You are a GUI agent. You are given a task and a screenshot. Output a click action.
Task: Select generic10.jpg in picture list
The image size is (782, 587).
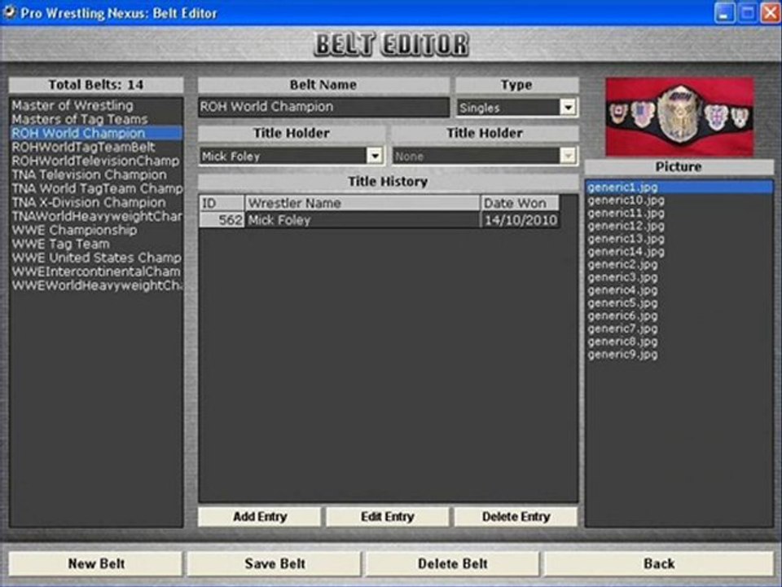[679, 201]
